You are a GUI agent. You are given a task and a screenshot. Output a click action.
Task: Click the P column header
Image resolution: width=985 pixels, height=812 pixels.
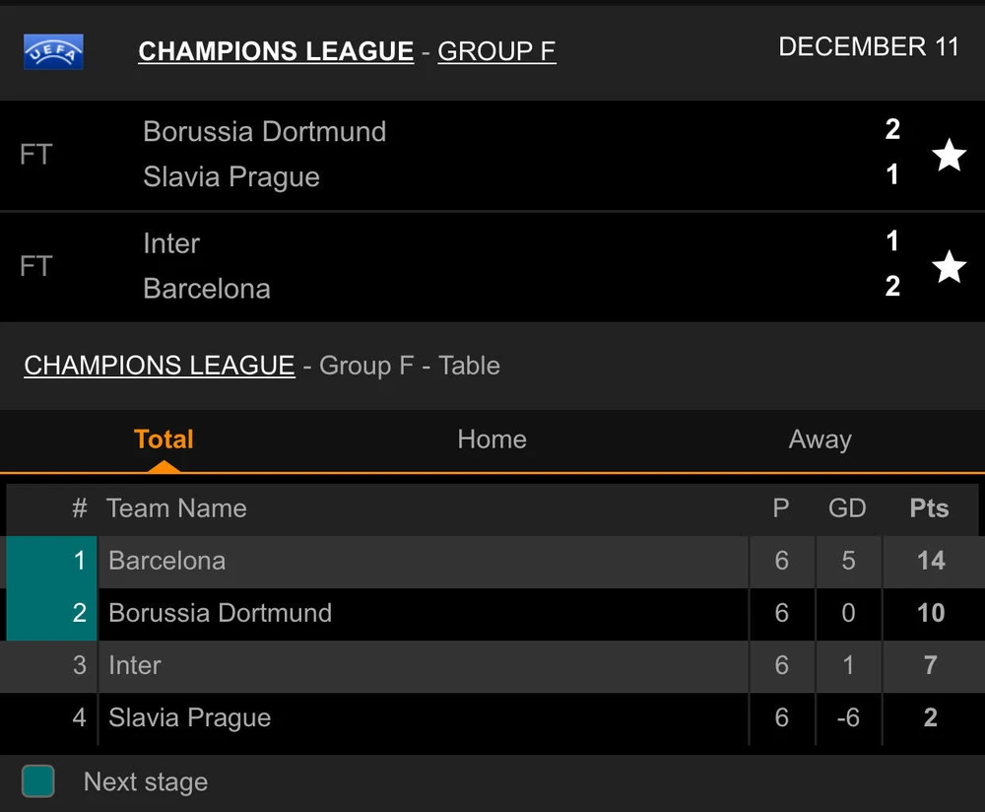click(x=781, y=508)
